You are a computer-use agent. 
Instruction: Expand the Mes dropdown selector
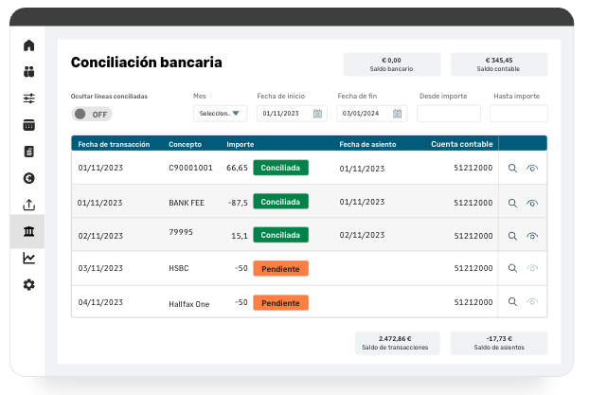pos(220,114)
